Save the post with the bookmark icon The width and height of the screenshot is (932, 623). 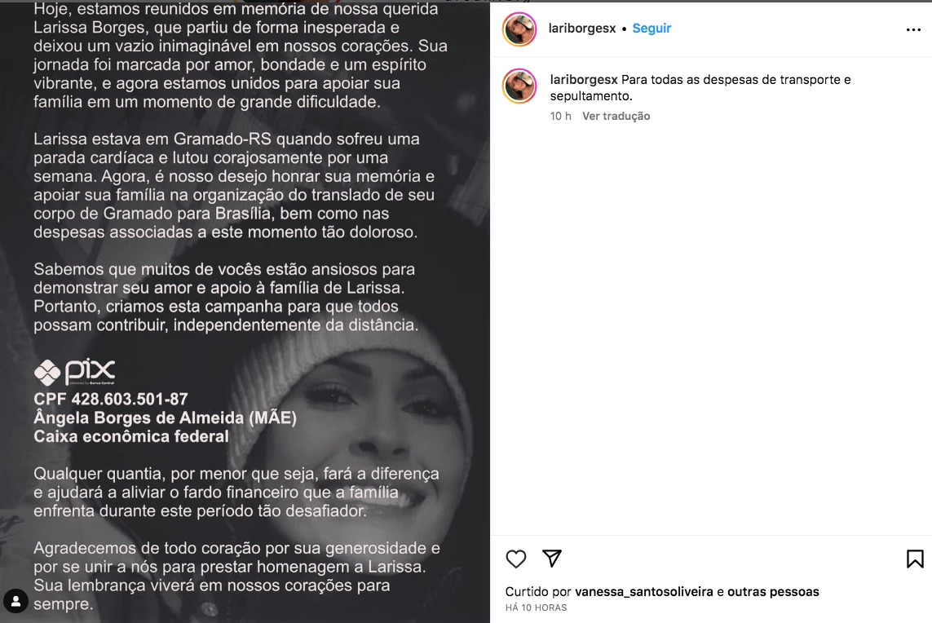point(915,559)
